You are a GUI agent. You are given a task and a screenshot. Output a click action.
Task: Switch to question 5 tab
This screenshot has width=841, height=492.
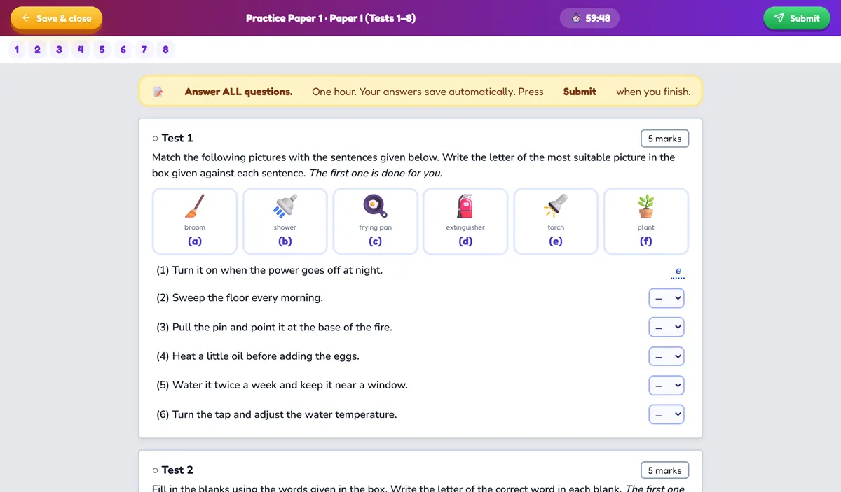102,50
